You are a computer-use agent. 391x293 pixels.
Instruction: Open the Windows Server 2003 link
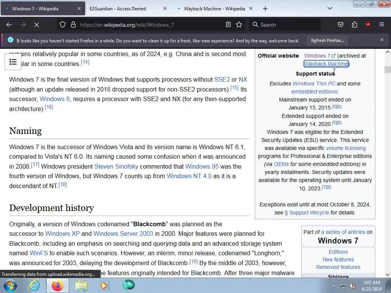[123, 234]
